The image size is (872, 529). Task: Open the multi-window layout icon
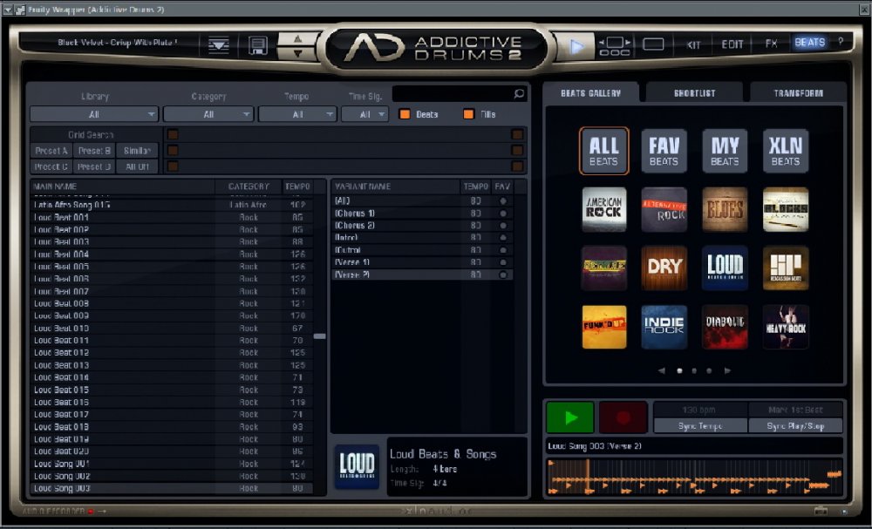615,45
